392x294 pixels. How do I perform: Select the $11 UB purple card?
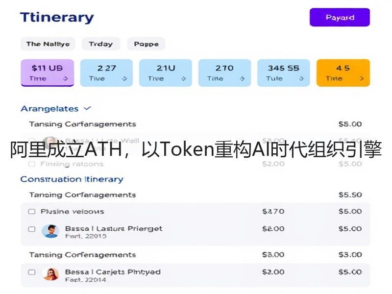point(47,73)
